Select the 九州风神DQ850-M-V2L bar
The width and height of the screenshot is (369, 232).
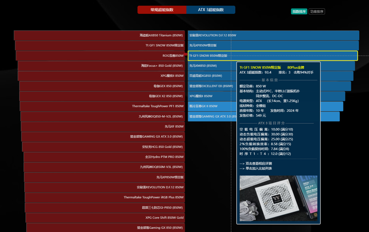click(x=103, y=116)
